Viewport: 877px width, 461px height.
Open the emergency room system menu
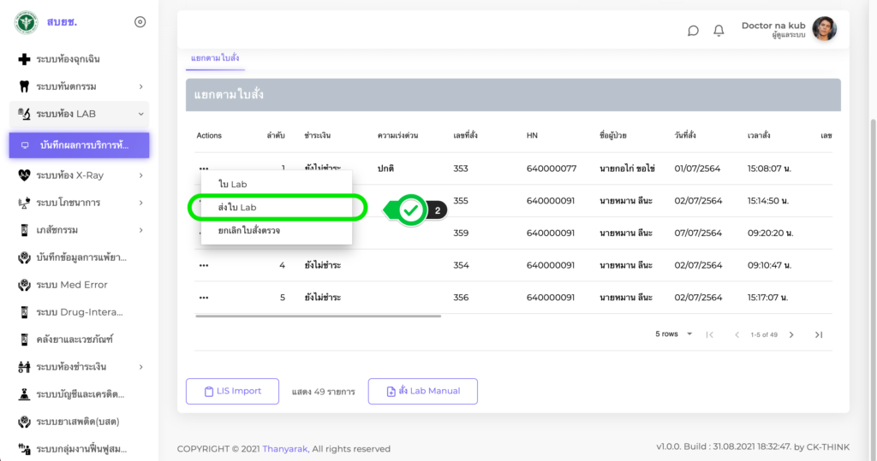point(69,59)
